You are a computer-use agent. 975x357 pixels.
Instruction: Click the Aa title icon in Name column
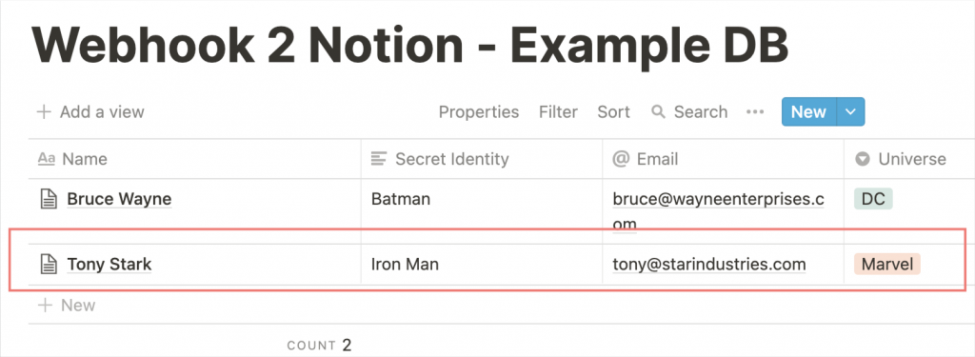coord(47,159)
